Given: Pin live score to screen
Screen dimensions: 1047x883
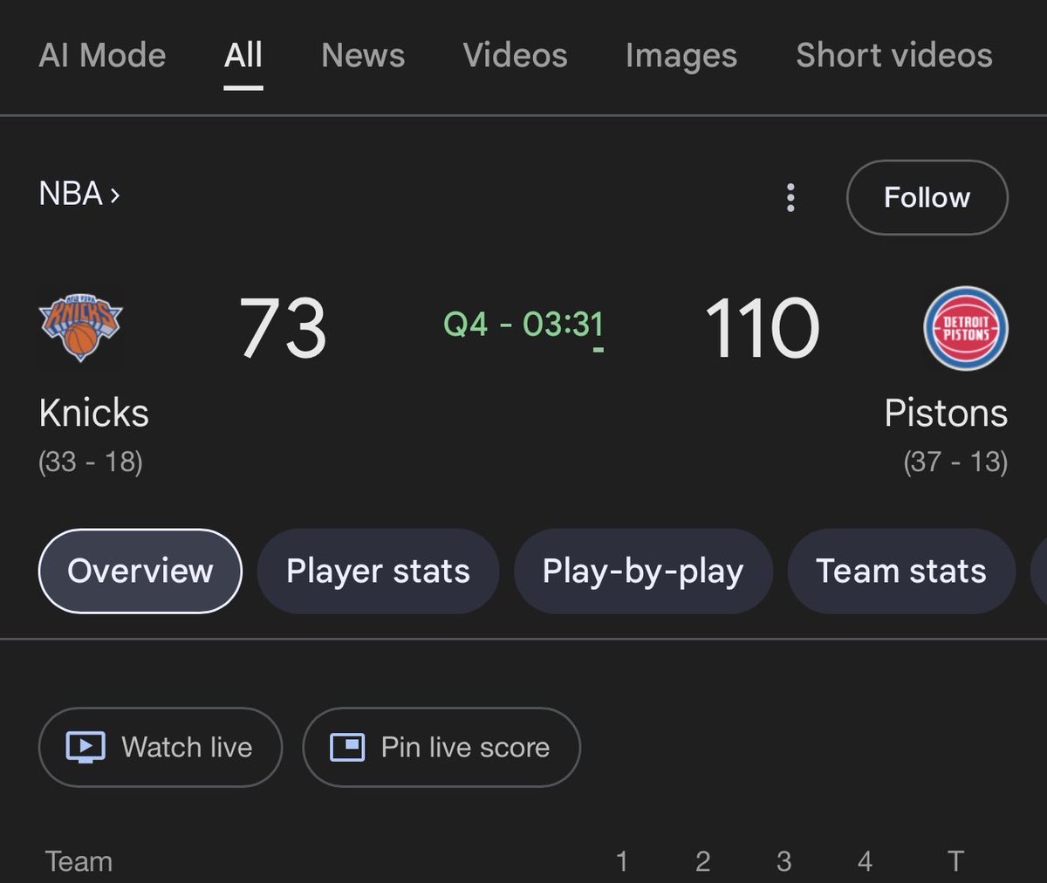Looking at the screenshot, I should (x=441, y=747).
